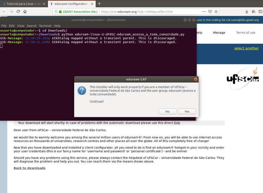Click the cd Downloads/ command text

pyautogui.click(x=55, y=31)
